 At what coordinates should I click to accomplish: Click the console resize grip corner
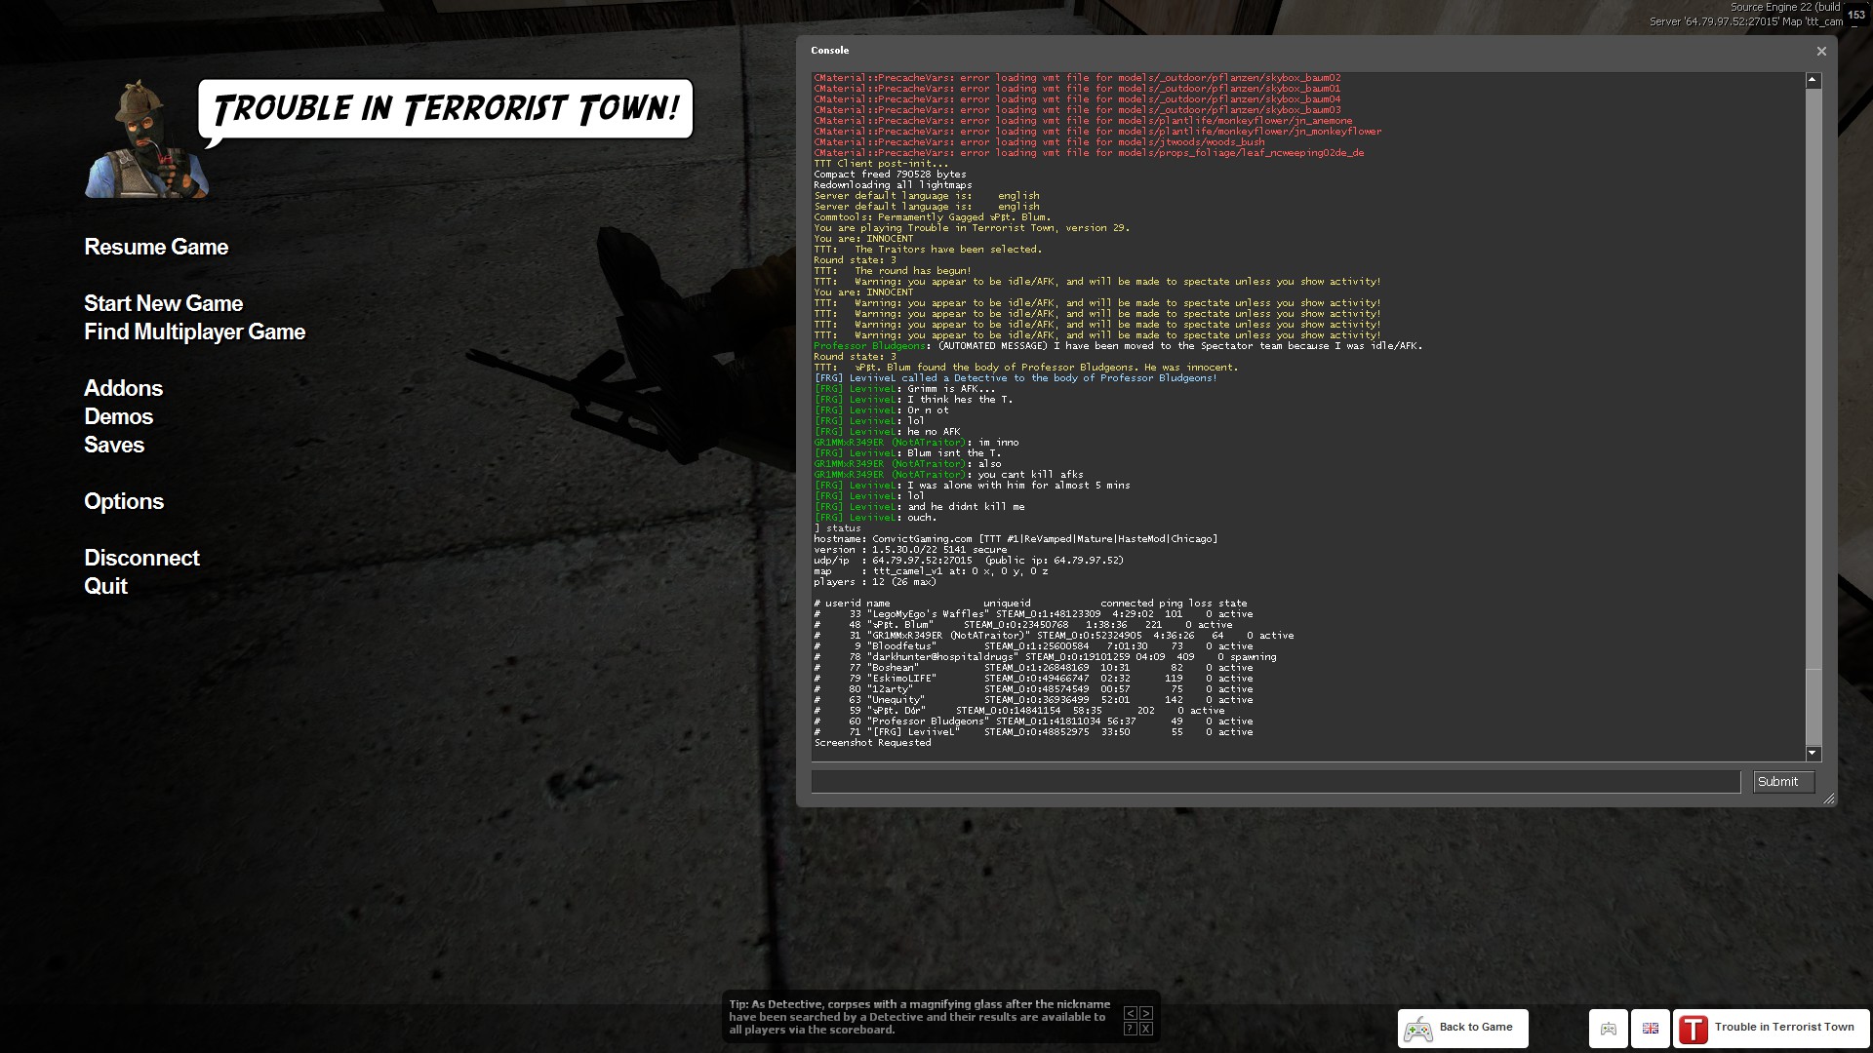pyautogui.click(x=1829, y=799)
